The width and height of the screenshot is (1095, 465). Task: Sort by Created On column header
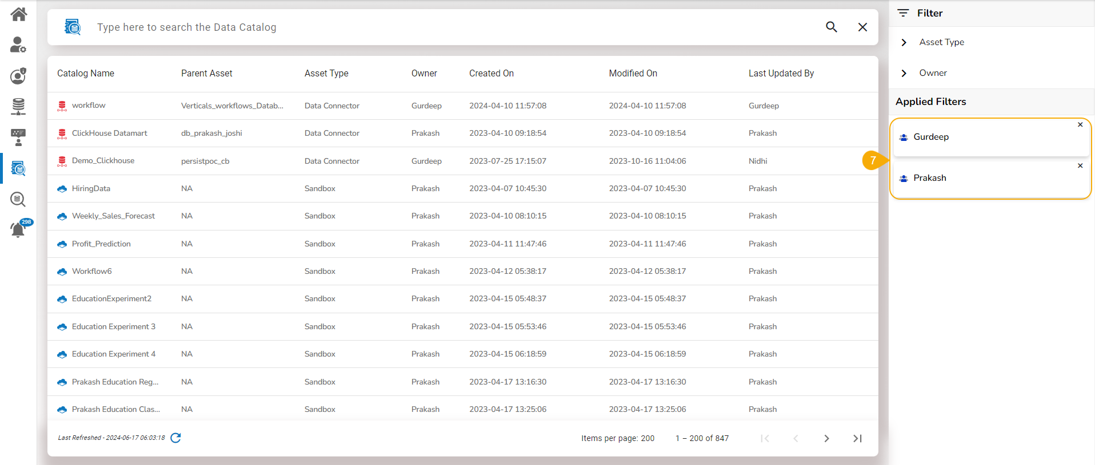(x=491, y=73)
